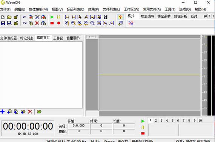This screenshot has height=142, width=215.
Task: Open help with the question mark icon
Action: click(120, 17)
